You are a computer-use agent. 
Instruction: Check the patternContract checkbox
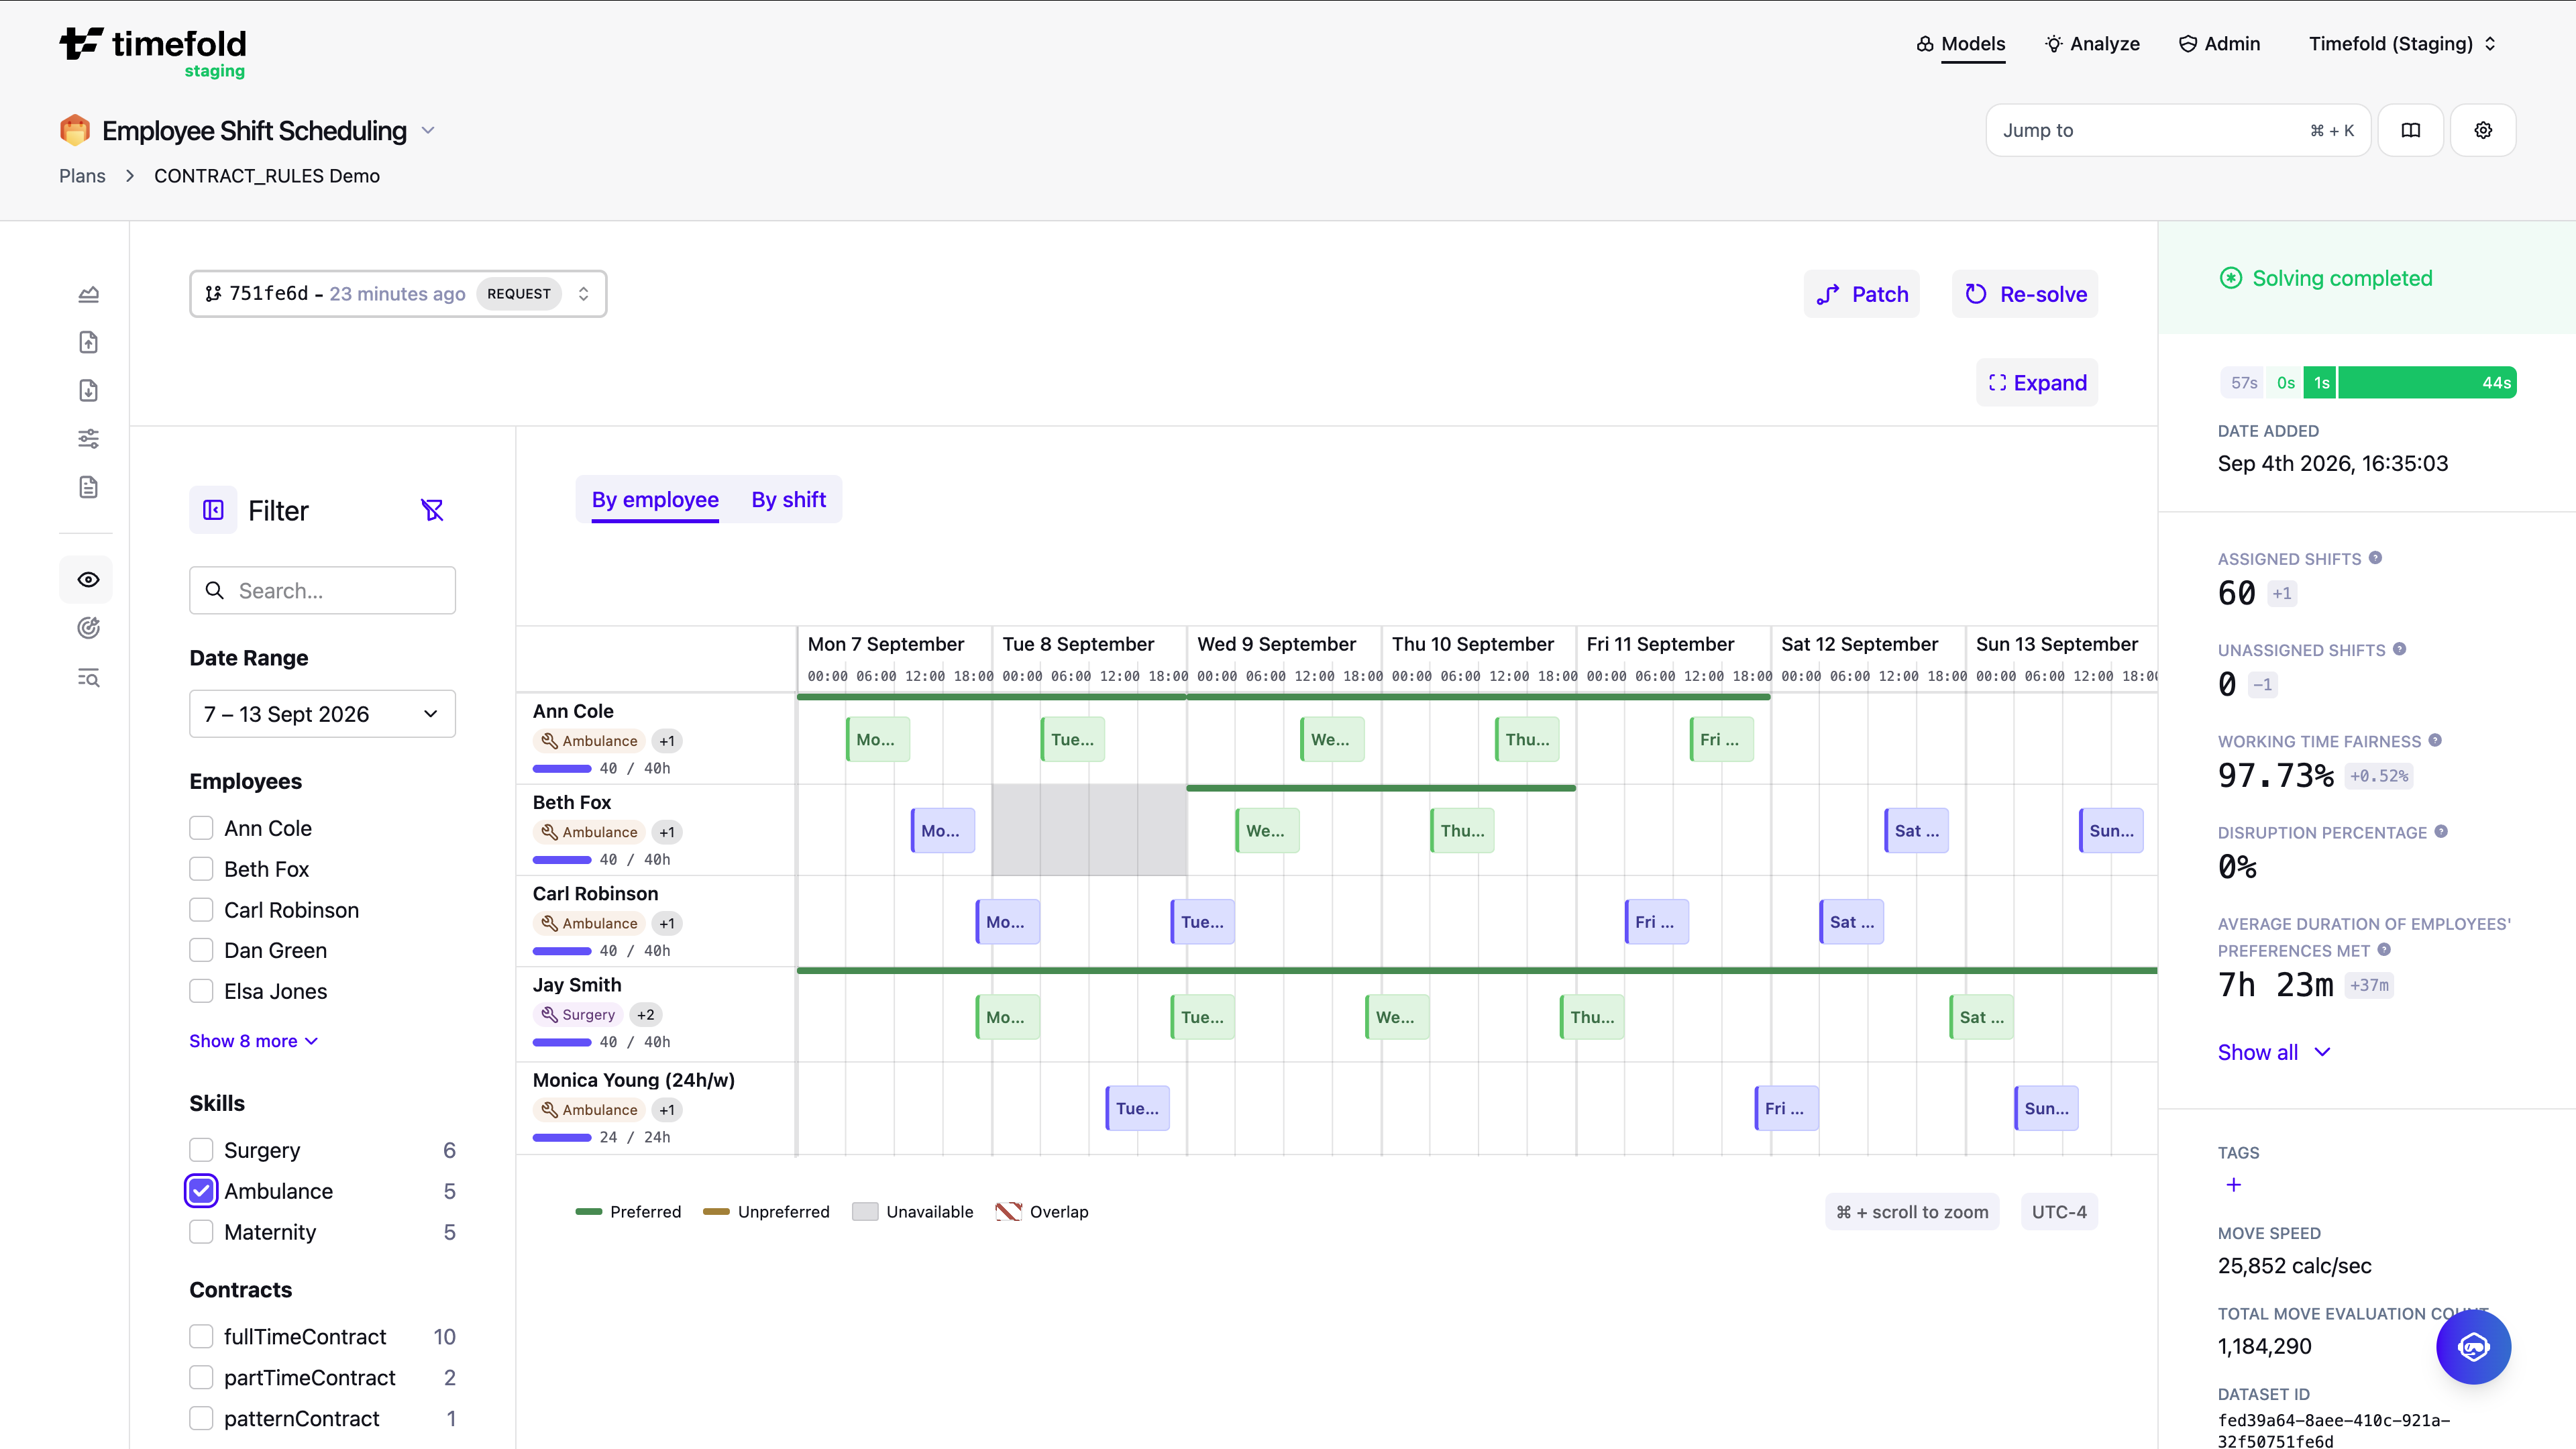click(x=201, y=1419)
